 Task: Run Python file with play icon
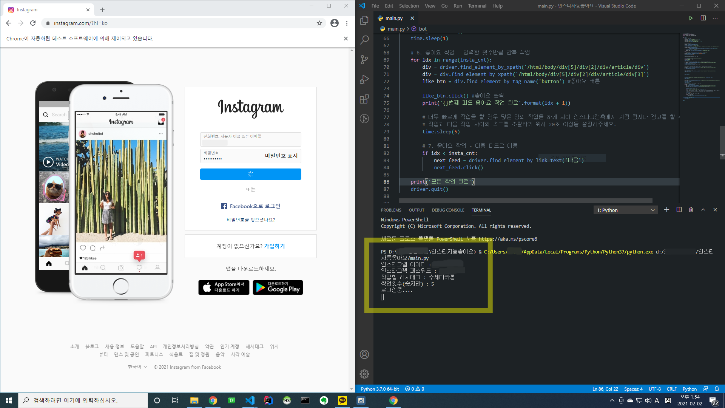pos(691,18)
